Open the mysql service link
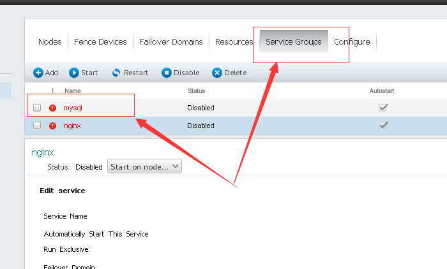This screenshot has width=447, height=269. tap(73, 108)
